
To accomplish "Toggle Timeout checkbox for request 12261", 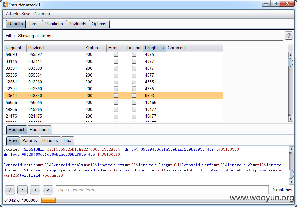I will pos(134,82).
